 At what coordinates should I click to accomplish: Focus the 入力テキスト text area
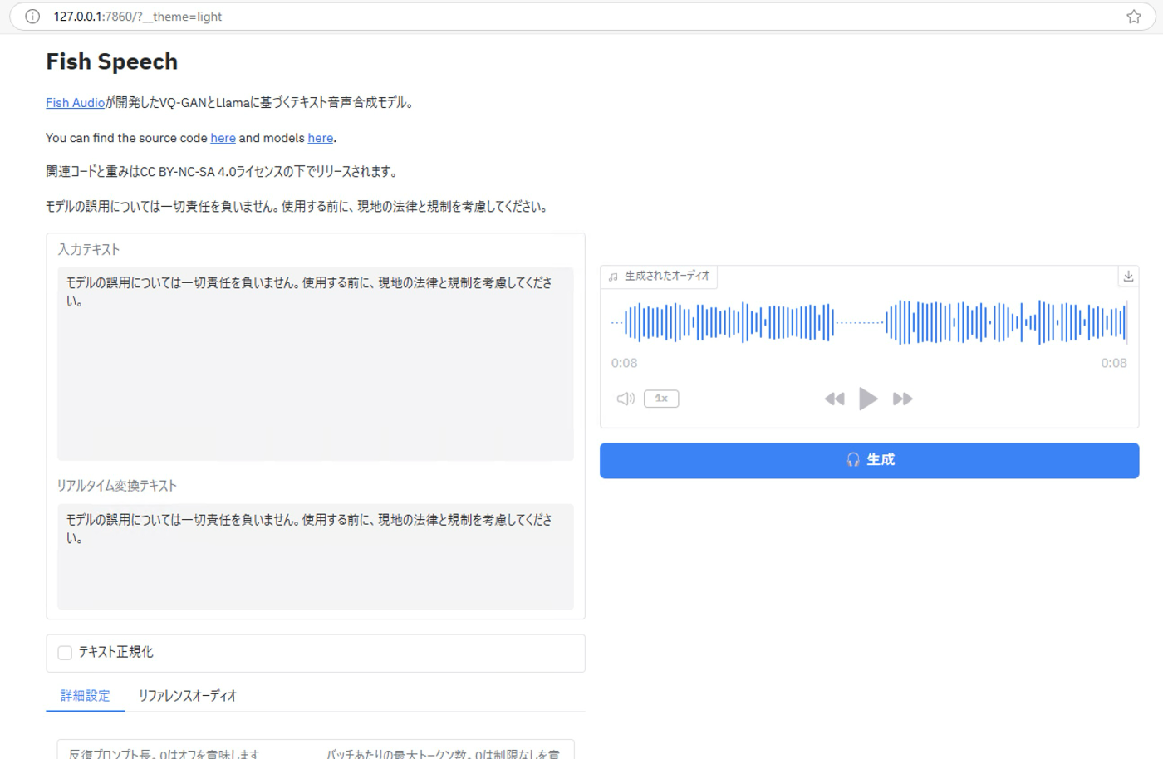pos(316,364)
